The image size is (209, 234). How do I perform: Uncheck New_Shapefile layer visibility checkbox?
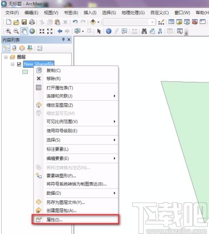point(19,64)
